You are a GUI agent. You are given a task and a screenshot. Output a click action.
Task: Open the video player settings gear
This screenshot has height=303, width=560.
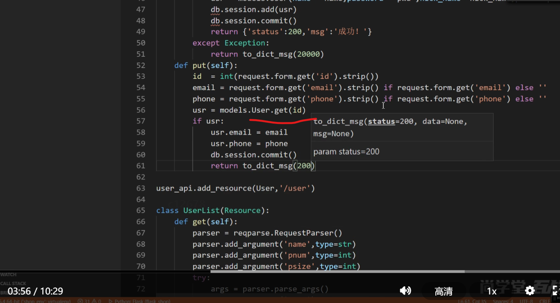(530, 291)
